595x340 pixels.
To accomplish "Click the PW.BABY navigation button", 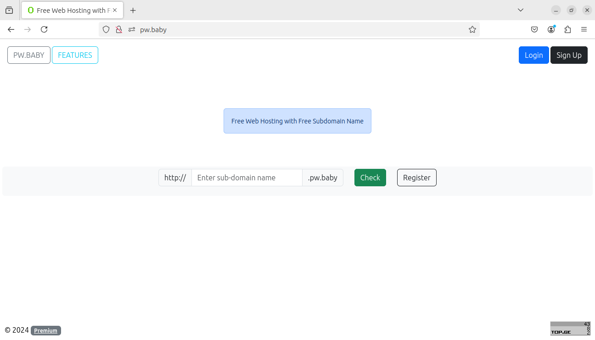I will pos(29,55).
